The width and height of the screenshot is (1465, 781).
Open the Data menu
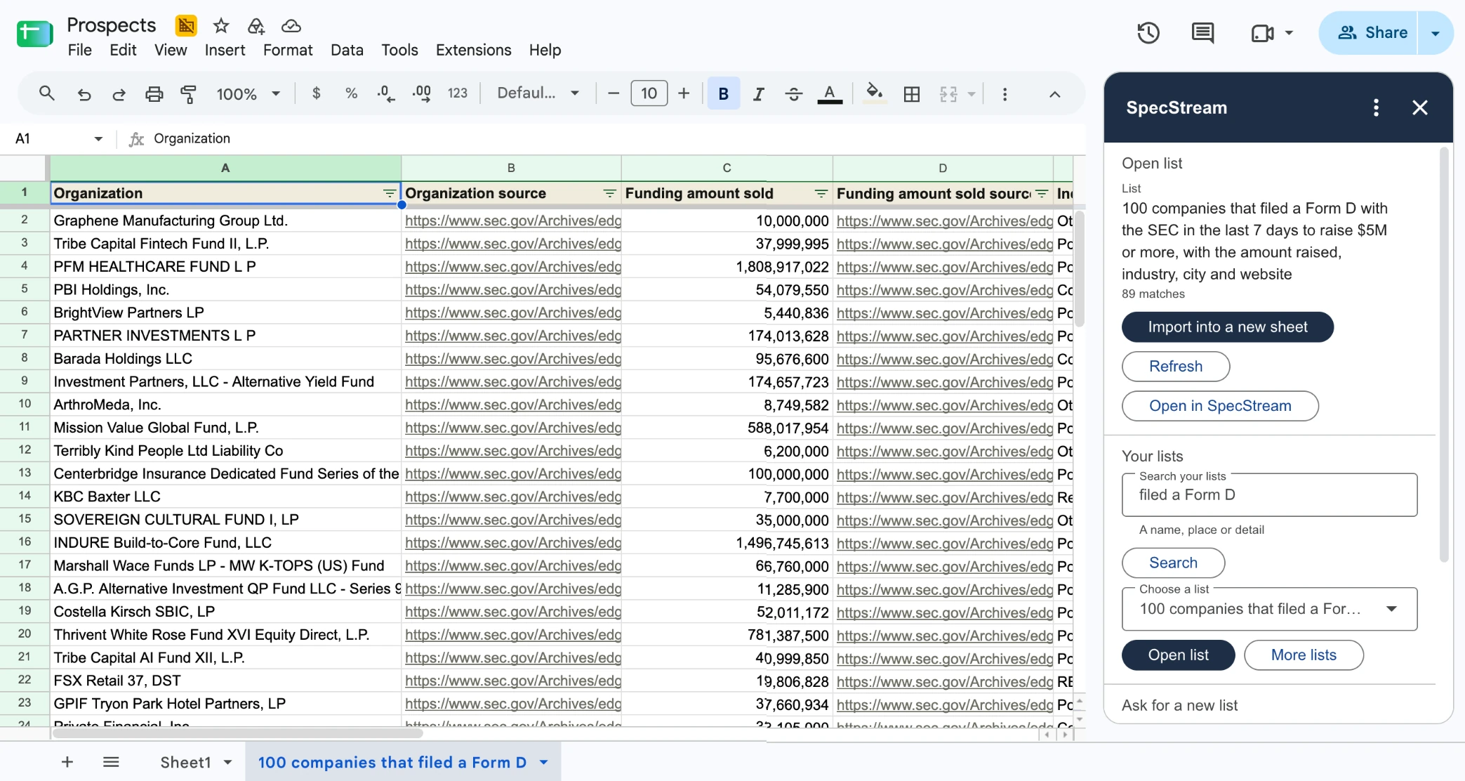[347, 50]
